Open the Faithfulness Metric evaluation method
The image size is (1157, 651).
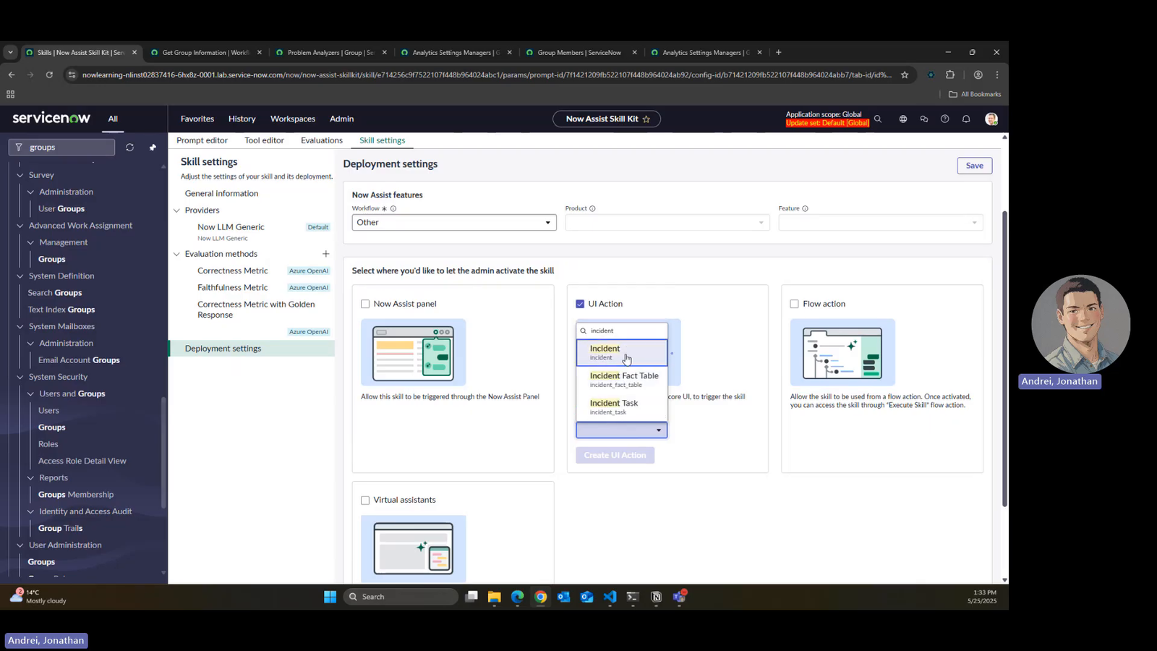[233, 288]
